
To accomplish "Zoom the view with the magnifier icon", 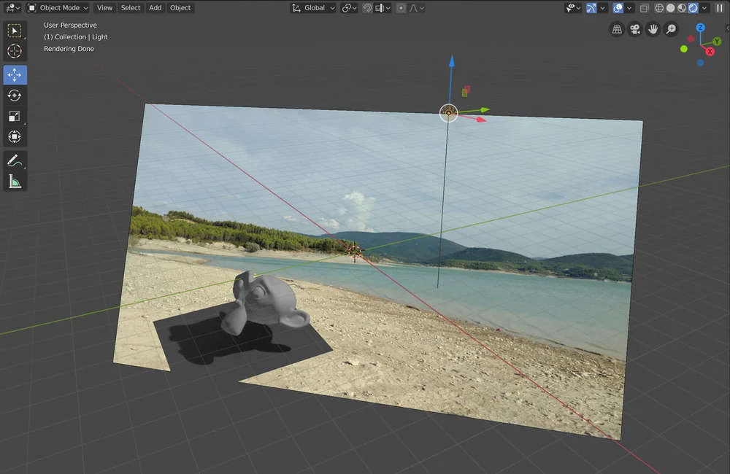I will coord(670,29).
